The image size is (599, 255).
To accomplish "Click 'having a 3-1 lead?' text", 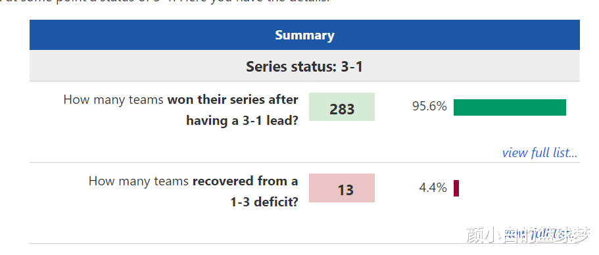I will point(242,120).
